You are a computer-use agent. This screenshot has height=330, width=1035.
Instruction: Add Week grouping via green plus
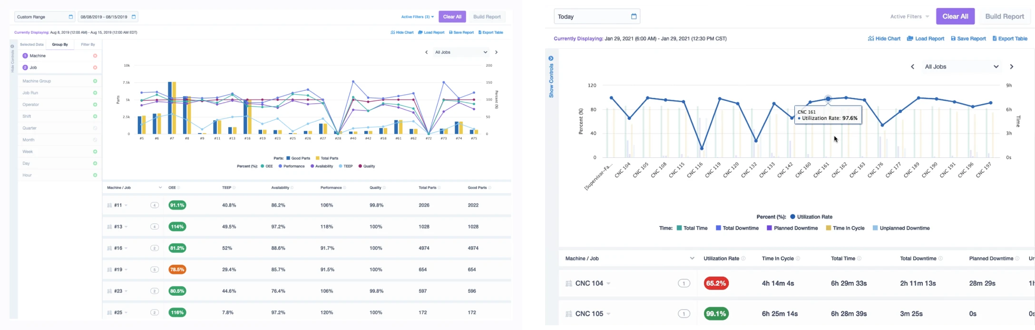pyautogui.click(x=95, y=152)
